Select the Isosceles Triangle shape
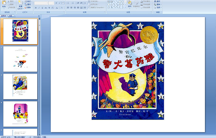 [112, 4]
